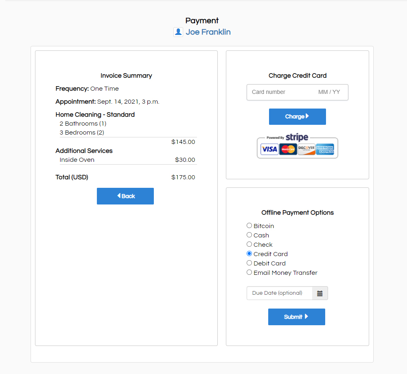Open Joe Franklin's customer profile link
The image size is (407, 374).
click(208, 32)
